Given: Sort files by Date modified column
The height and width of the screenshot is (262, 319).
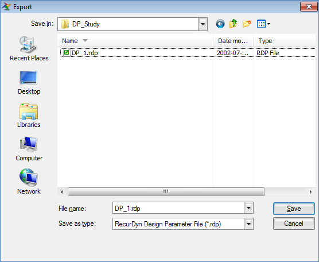Looking at the screenshot, I should [x=233, y=41].
